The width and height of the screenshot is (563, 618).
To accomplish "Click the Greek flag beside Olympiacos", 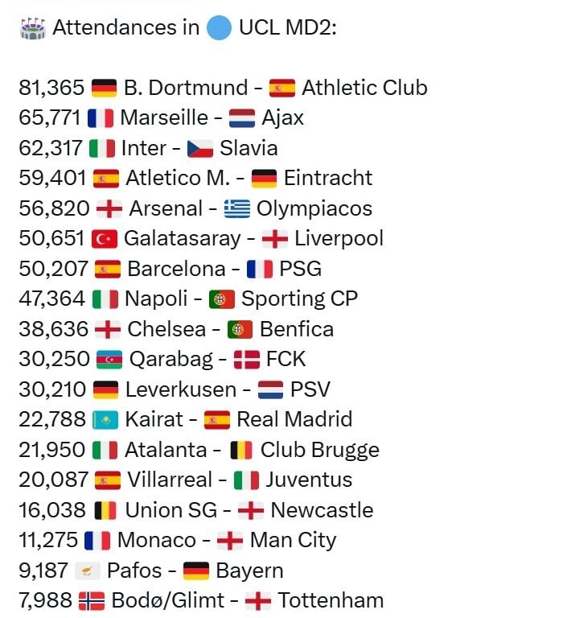I will point(237,209).
